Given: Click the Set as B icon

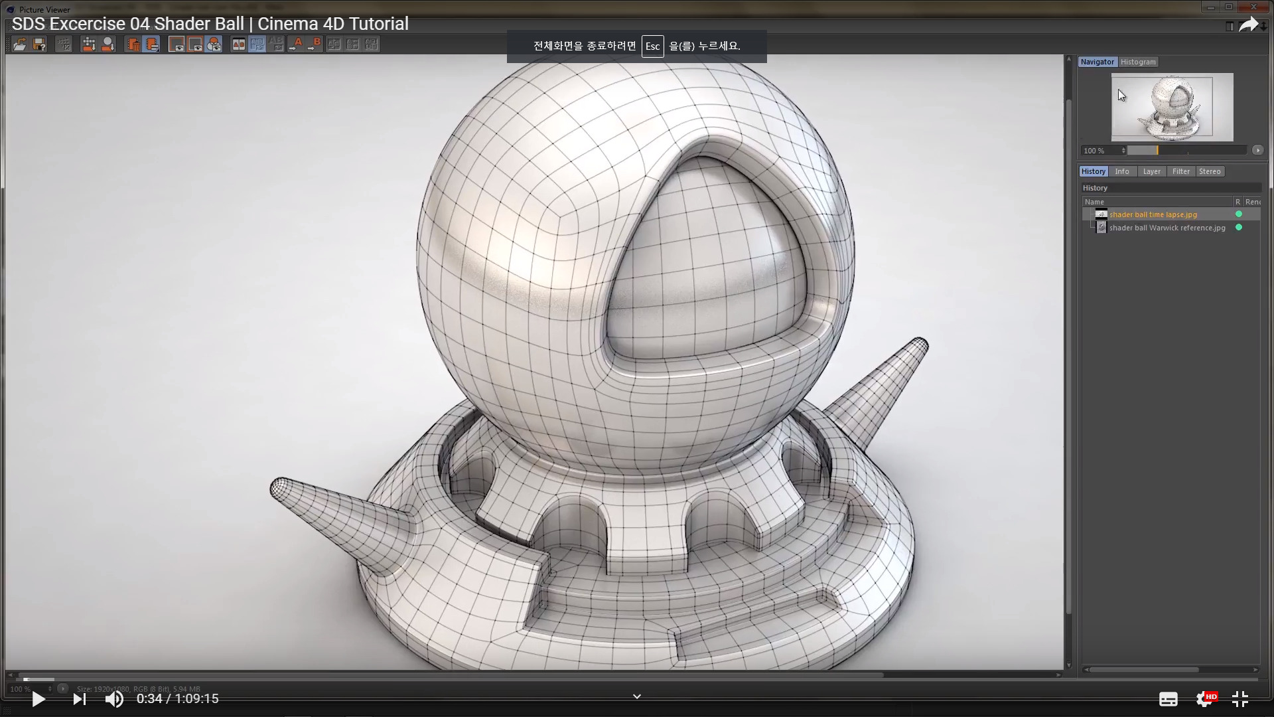Looking at the screenshot, I should point(315,44).
